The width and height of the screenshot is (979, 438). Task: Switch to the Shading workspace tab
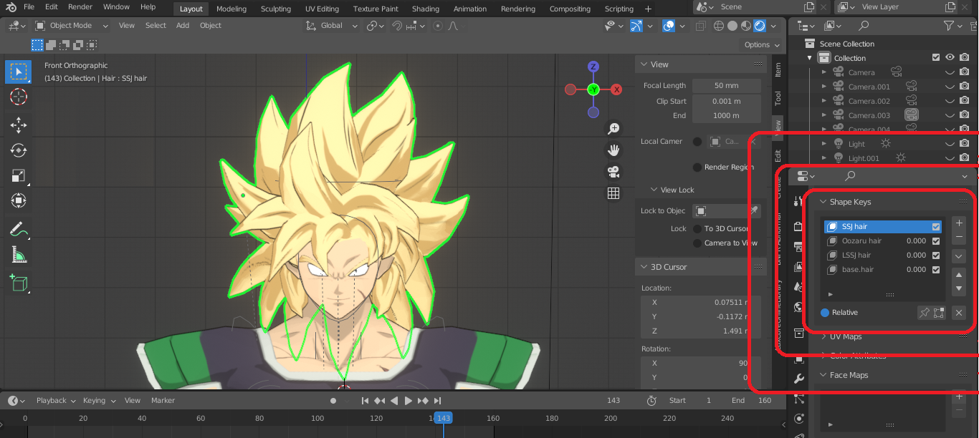point(426,9)
